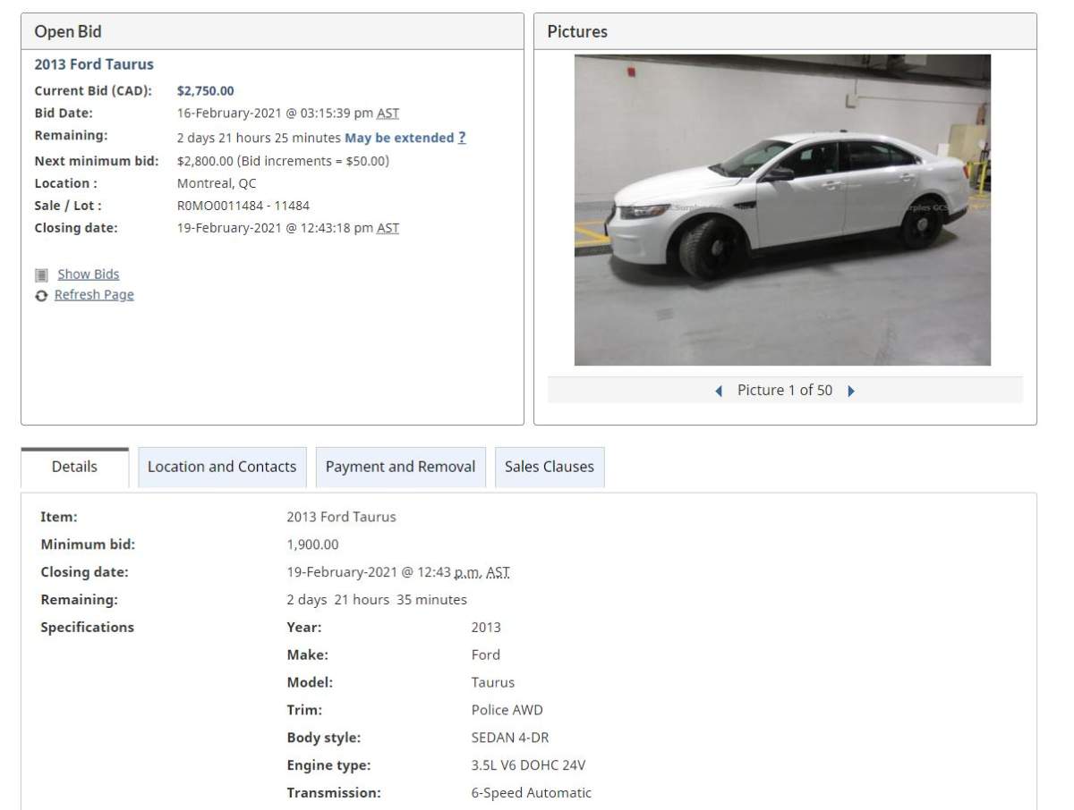
Task: Go to the previous picture arrow
Action: (719, 391)
